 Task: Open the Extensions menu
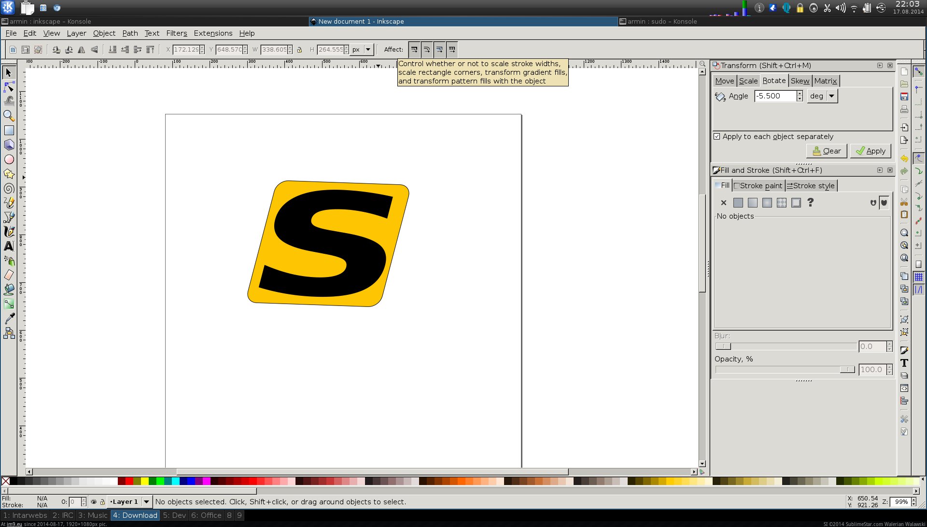[x=213, y=33]
